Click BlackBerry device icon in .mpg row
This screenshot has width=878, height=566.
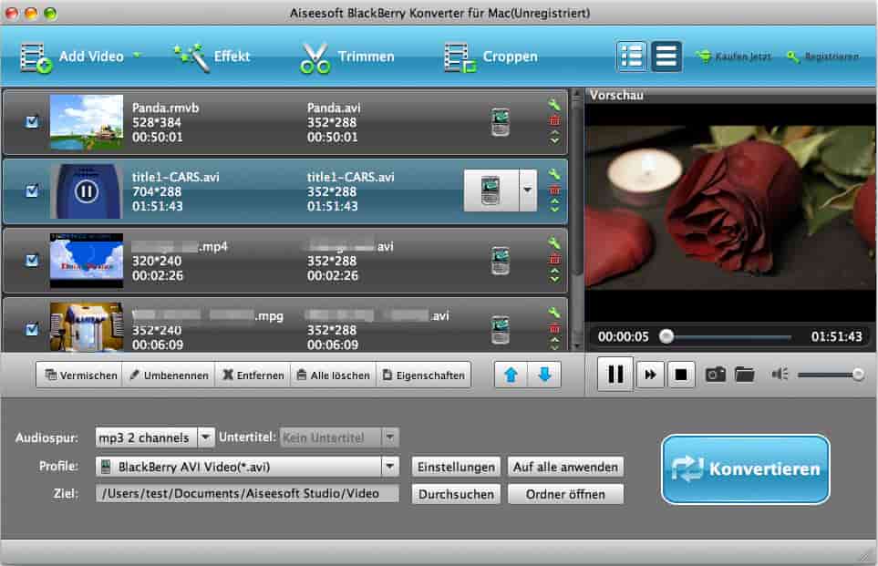click(x=500, y=330)
